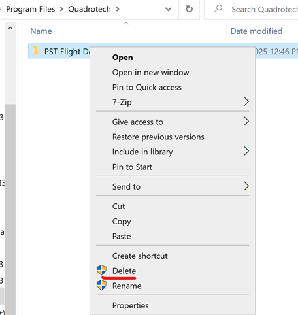Expand the 7-Zip submenu arrow
Screen dimensions: 298x315
246,101
